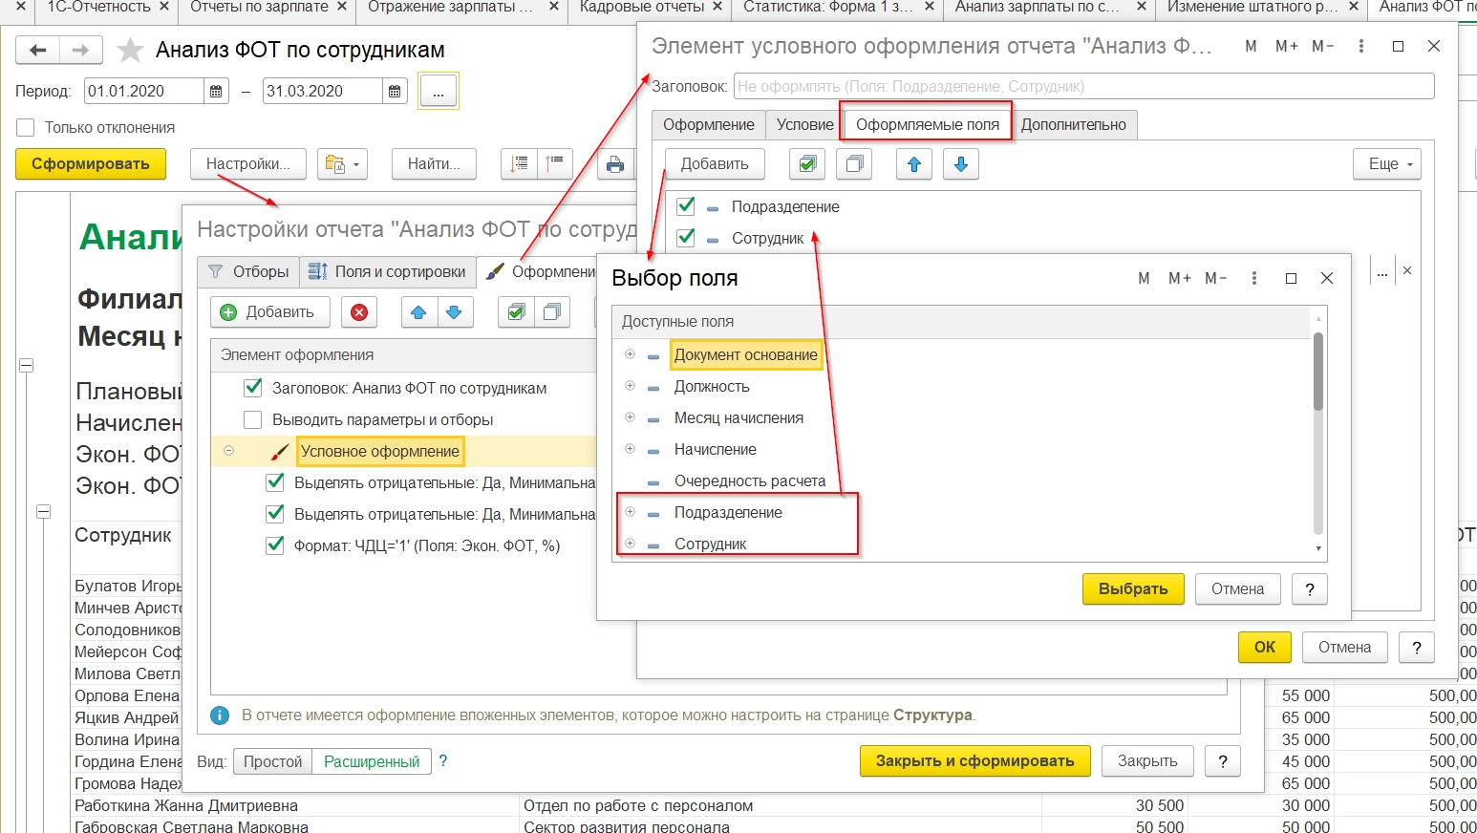The width and height of the screenshot is (1477, 833).
Task: Switch to Поля и сортировки tab
Action: coord(388,272)
